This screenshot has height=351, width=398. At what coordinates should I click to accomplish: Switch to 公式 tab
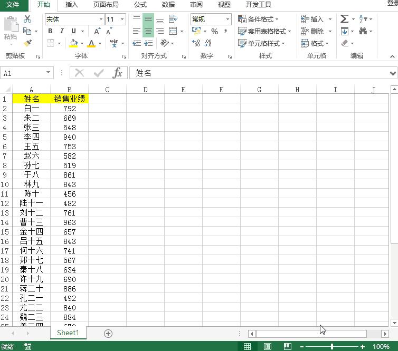140,5
